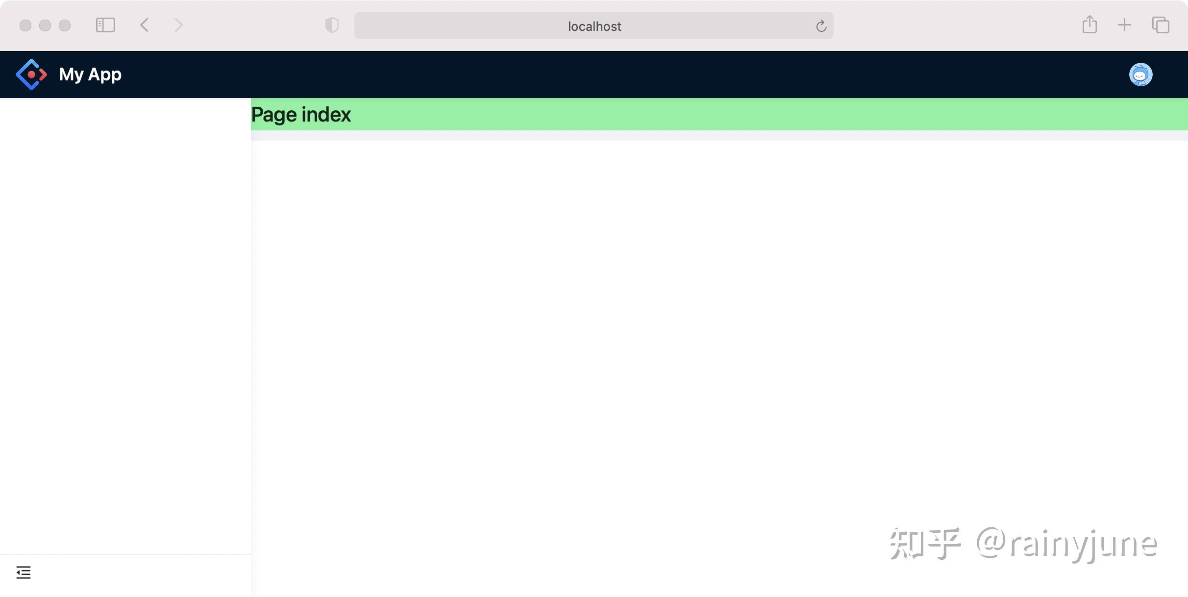Viewport: 1188px width, 597px height.
Task: Show the tab overview
Action: (x=1160, y=25)
